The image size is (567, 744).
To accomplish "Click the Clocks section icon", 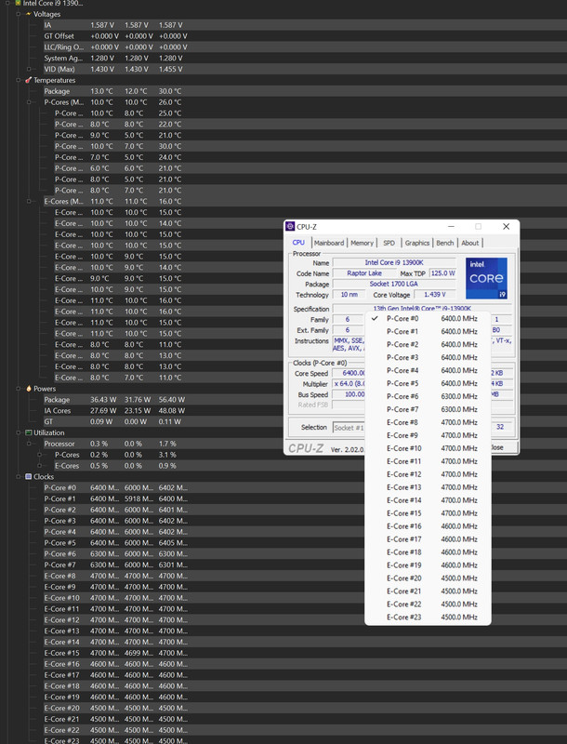I will (29, 476).
